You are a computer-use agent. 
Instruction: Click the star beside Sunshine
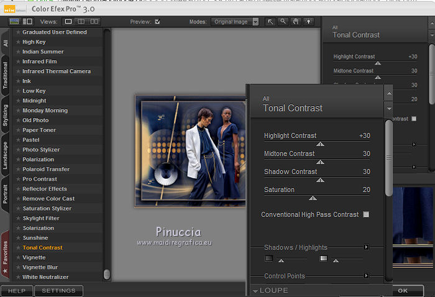[x=18, y=238]
